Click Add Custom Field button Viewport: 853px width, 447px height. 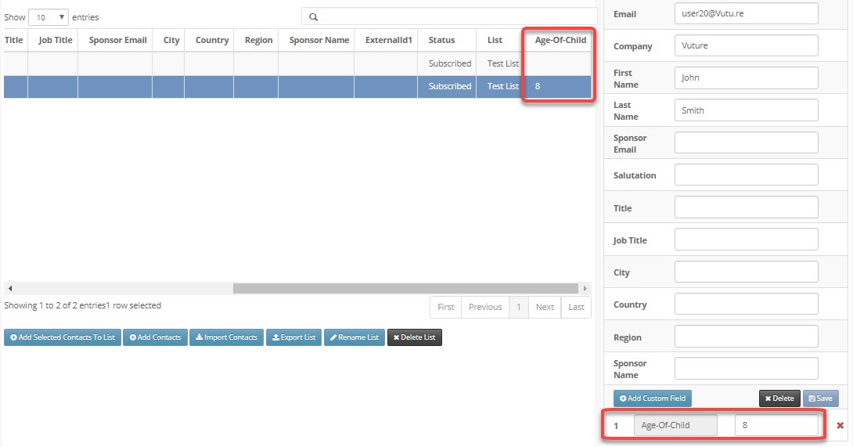(x=652, y=398)
